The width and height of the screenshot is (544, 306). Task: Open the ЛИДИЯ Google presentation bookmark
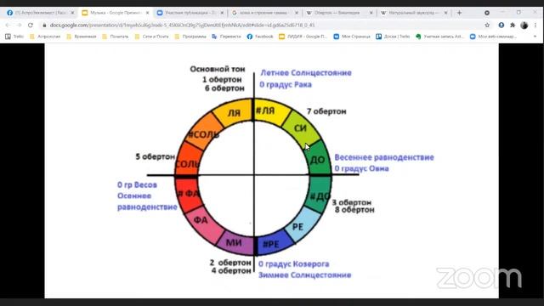(303, 36)
